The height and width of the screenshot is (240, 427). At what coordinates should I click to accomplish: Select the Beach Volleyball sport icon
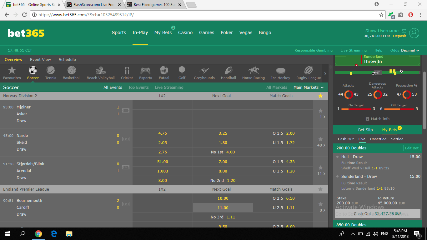coord(101,70)
